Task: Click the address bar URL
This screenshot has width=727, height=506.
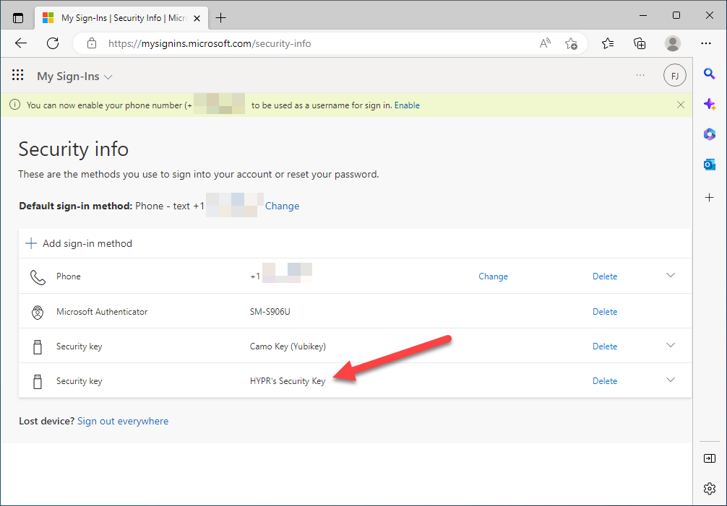Action: point(210,43)
